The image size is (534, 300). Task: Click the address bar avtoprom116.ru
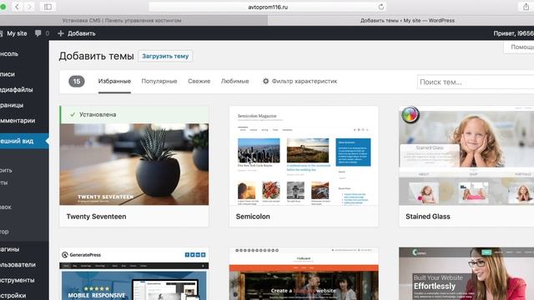coord(268,7)
